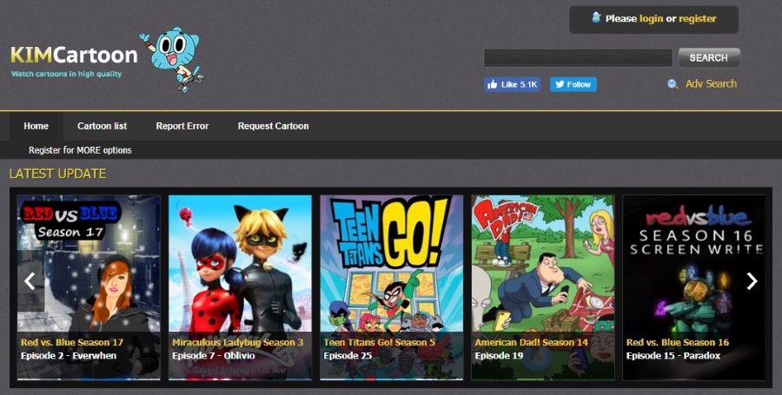Open the Miraculous Ladybug Season 3 thumbnail
This screenshot has height=395, width=782.
(x=240, y=287)
